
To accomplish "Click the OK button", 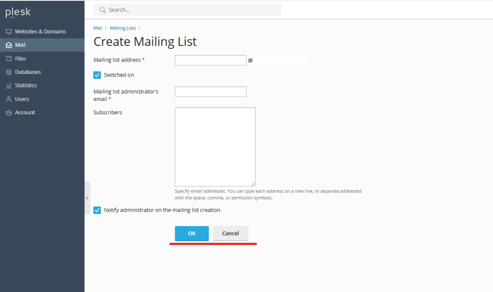I will tap(192, 233).
